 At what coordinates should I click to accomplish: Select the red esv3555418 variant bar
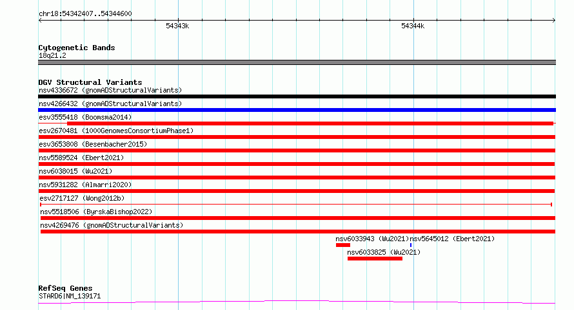297,123
